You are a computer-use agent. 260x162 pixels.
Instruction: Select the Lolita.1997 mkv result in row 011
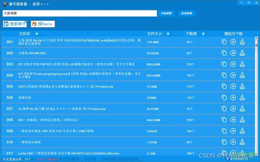(x=69, y=153)
